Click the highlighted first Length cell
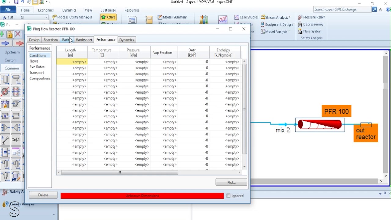 pos(72,62)
